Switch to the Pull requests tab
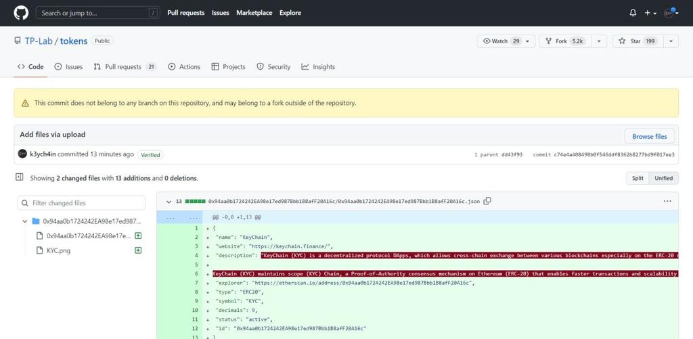The width and height of the screenshot is (693, 339). tap(125, 67)
